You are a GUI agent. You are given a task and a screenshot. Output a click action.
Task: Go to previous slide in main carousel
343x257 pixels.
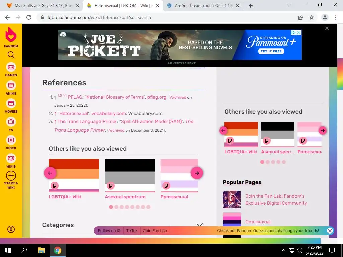click(50, 173)
